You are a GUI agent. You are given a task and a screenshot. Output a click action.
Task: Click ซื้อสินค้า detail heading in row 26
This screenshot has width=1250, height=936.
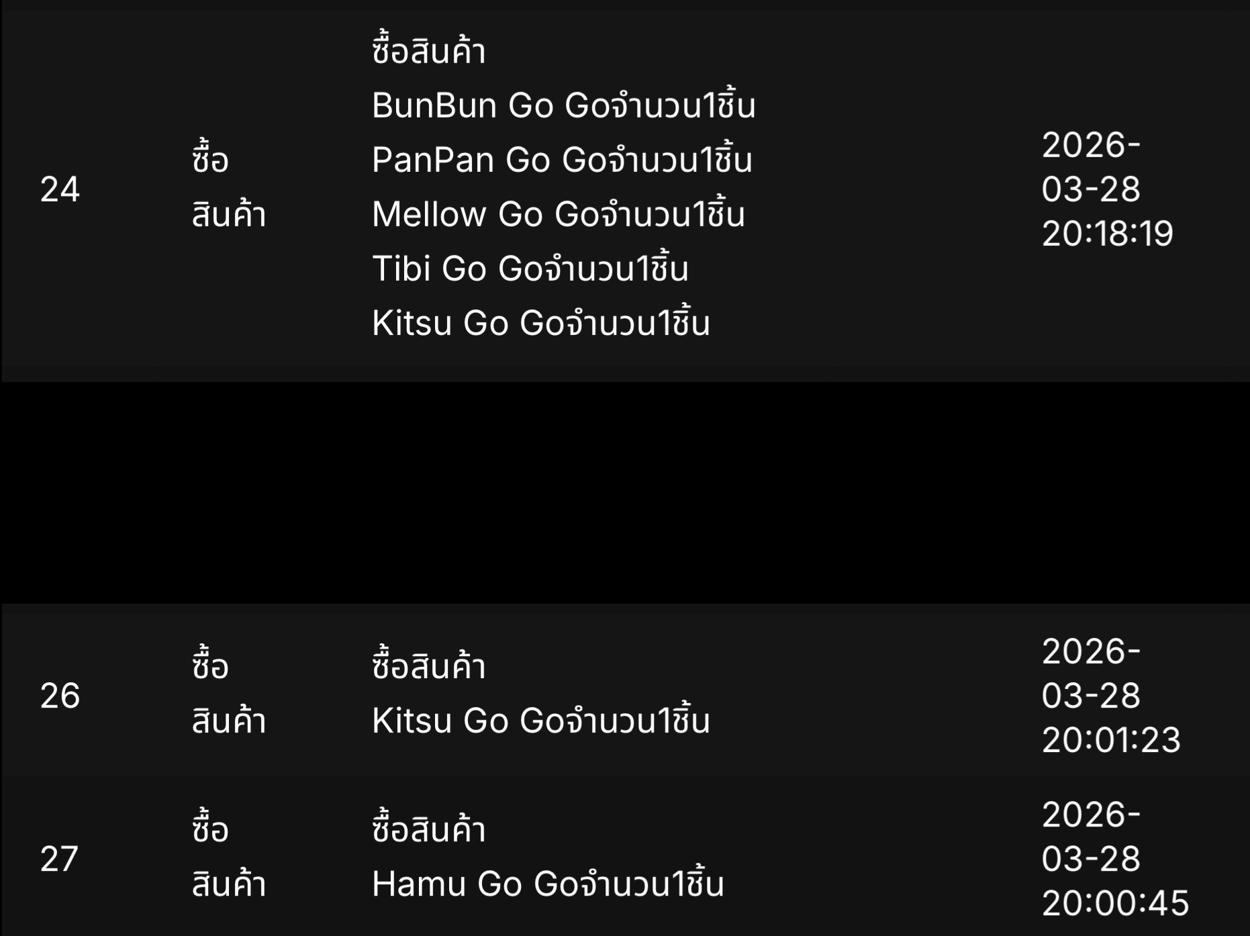pos(428,665)
